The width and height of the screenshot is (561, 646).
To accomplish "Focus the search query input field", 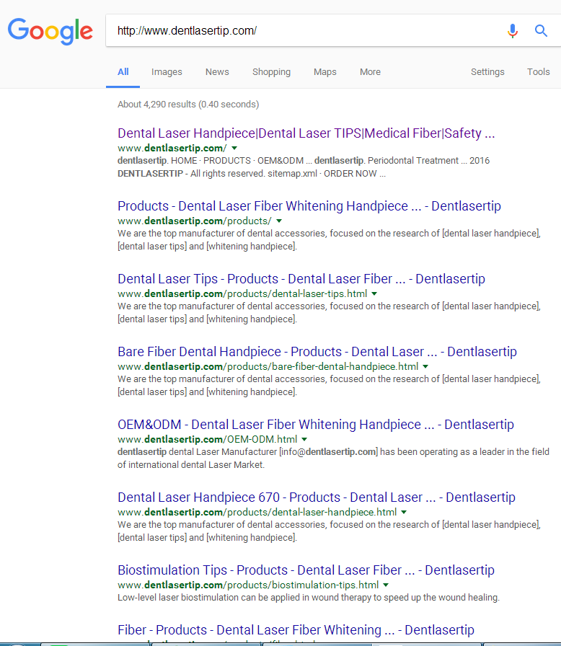I will pos(305,30).
